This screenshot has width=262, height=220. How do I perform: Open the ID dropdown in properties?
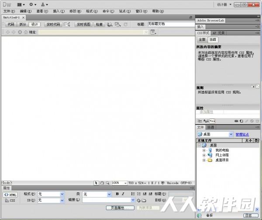coord(62,200)
